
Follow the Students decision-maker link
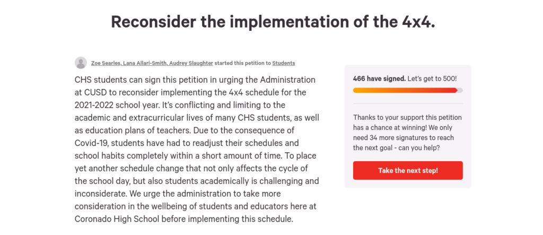(284, 63)
